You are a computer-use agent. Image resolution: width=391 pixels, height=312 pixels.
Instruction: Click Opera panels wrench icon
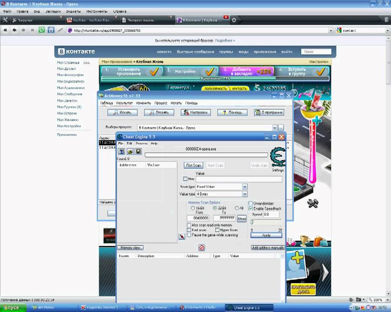click(5, 20)
